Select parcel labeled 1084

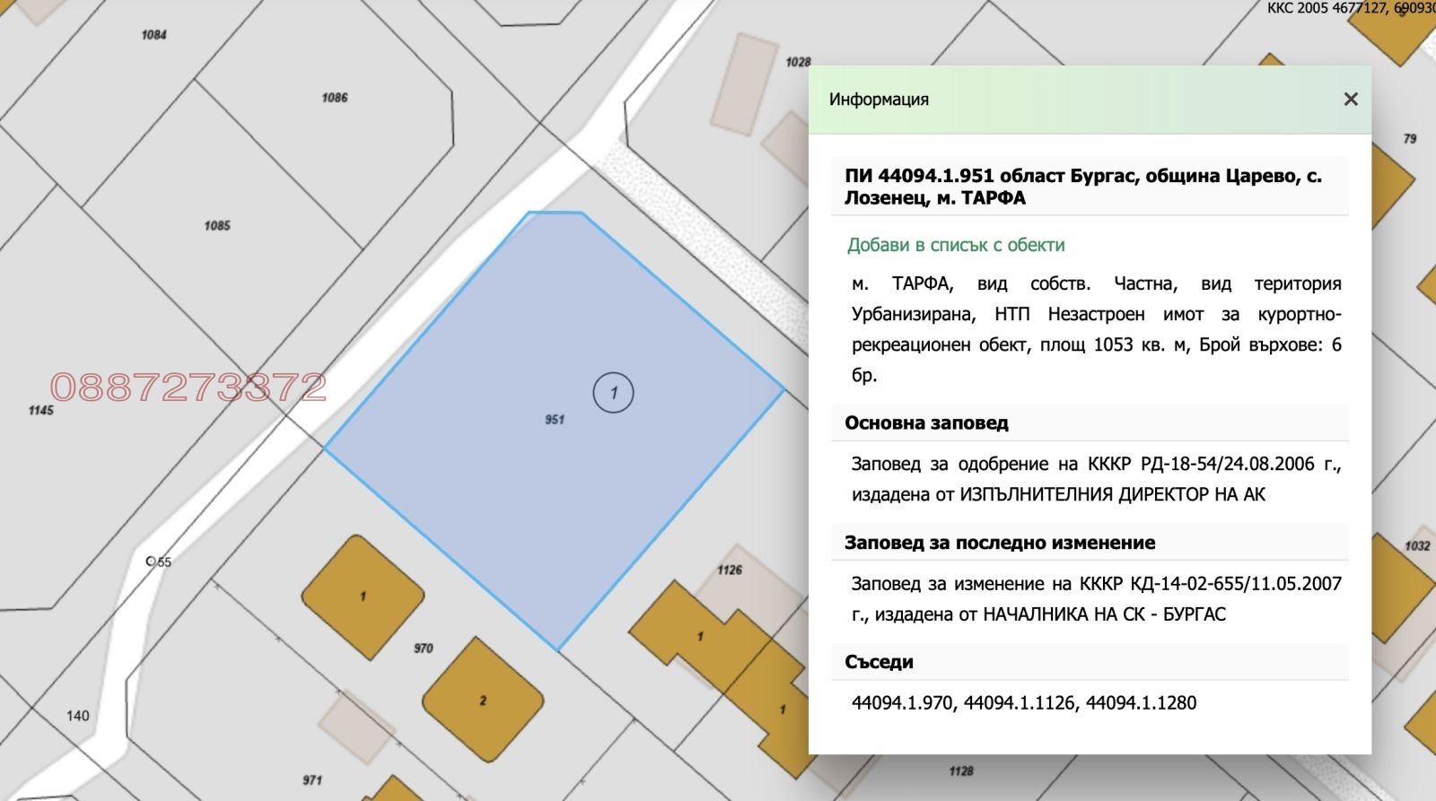[x=153, y=35]
